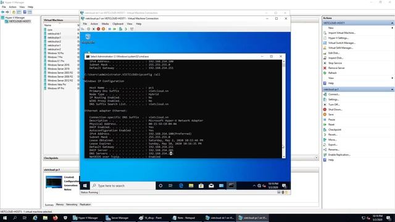This screenshot has height=222, width=395.
Task: Click Back arrow in Hyper-V Manager toolbar
Action: click(2, 12)
